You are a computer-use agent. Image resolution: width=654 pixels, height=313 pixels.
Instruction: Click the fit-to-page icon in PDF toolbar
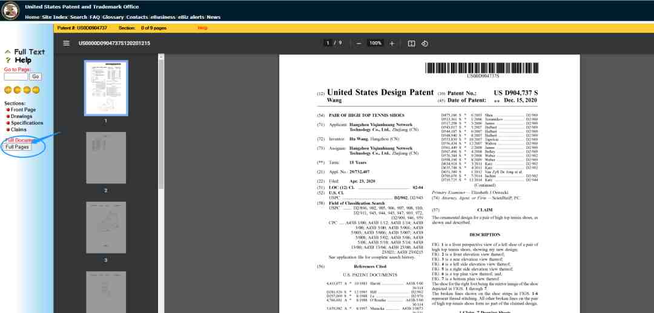411,44
